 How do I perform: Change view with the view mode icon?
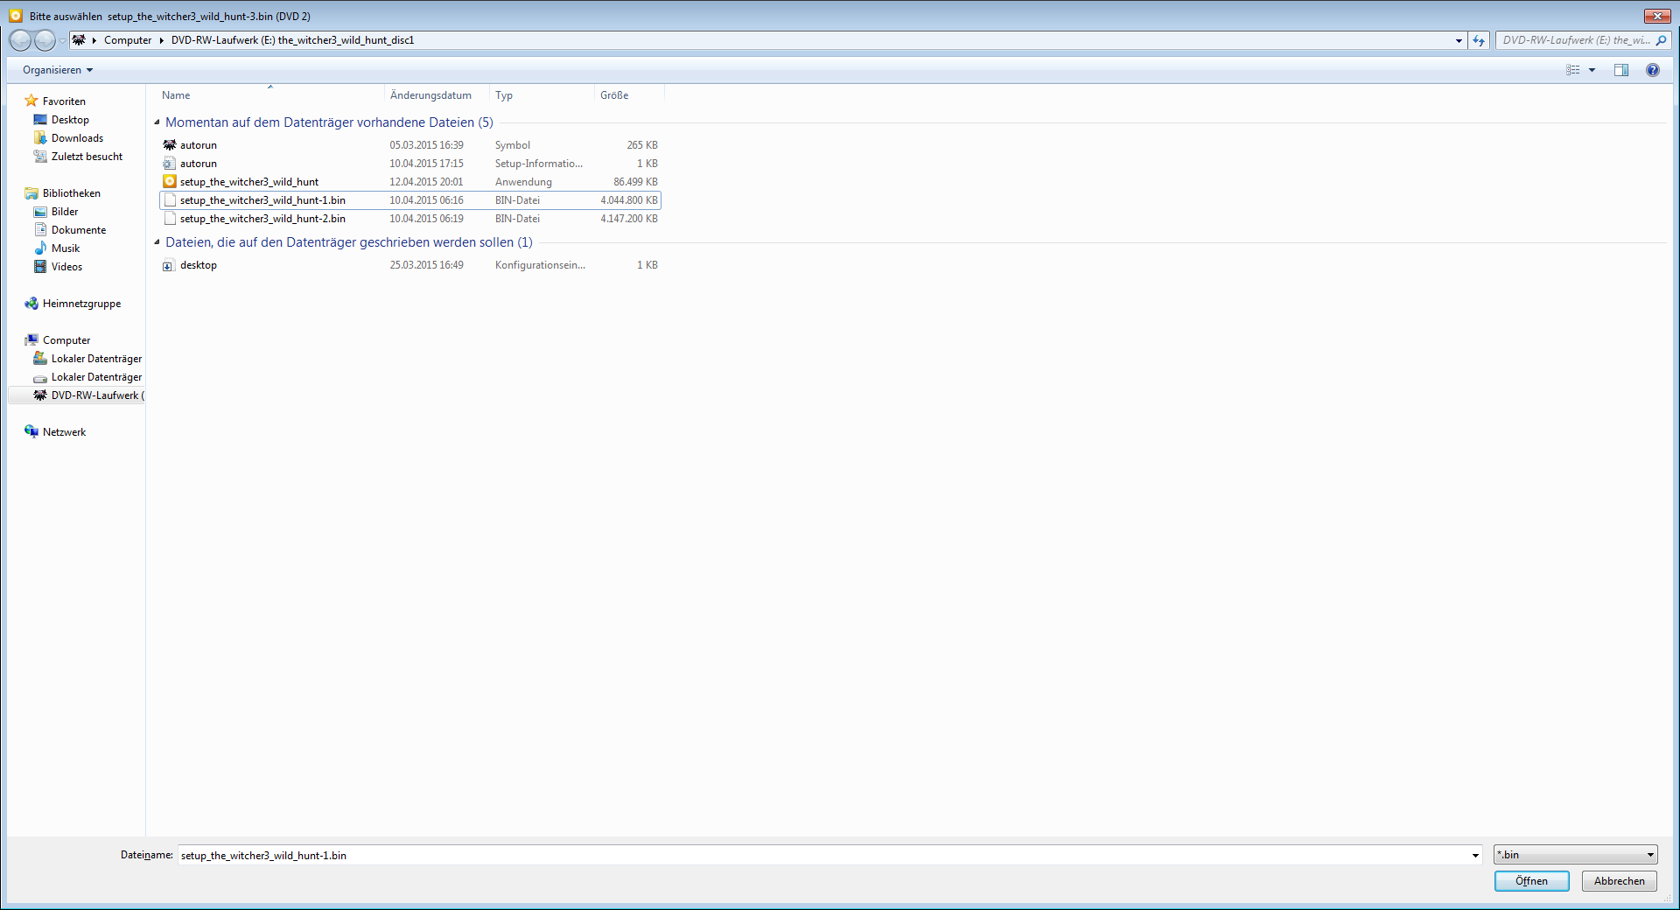(x=1572, y=70)
